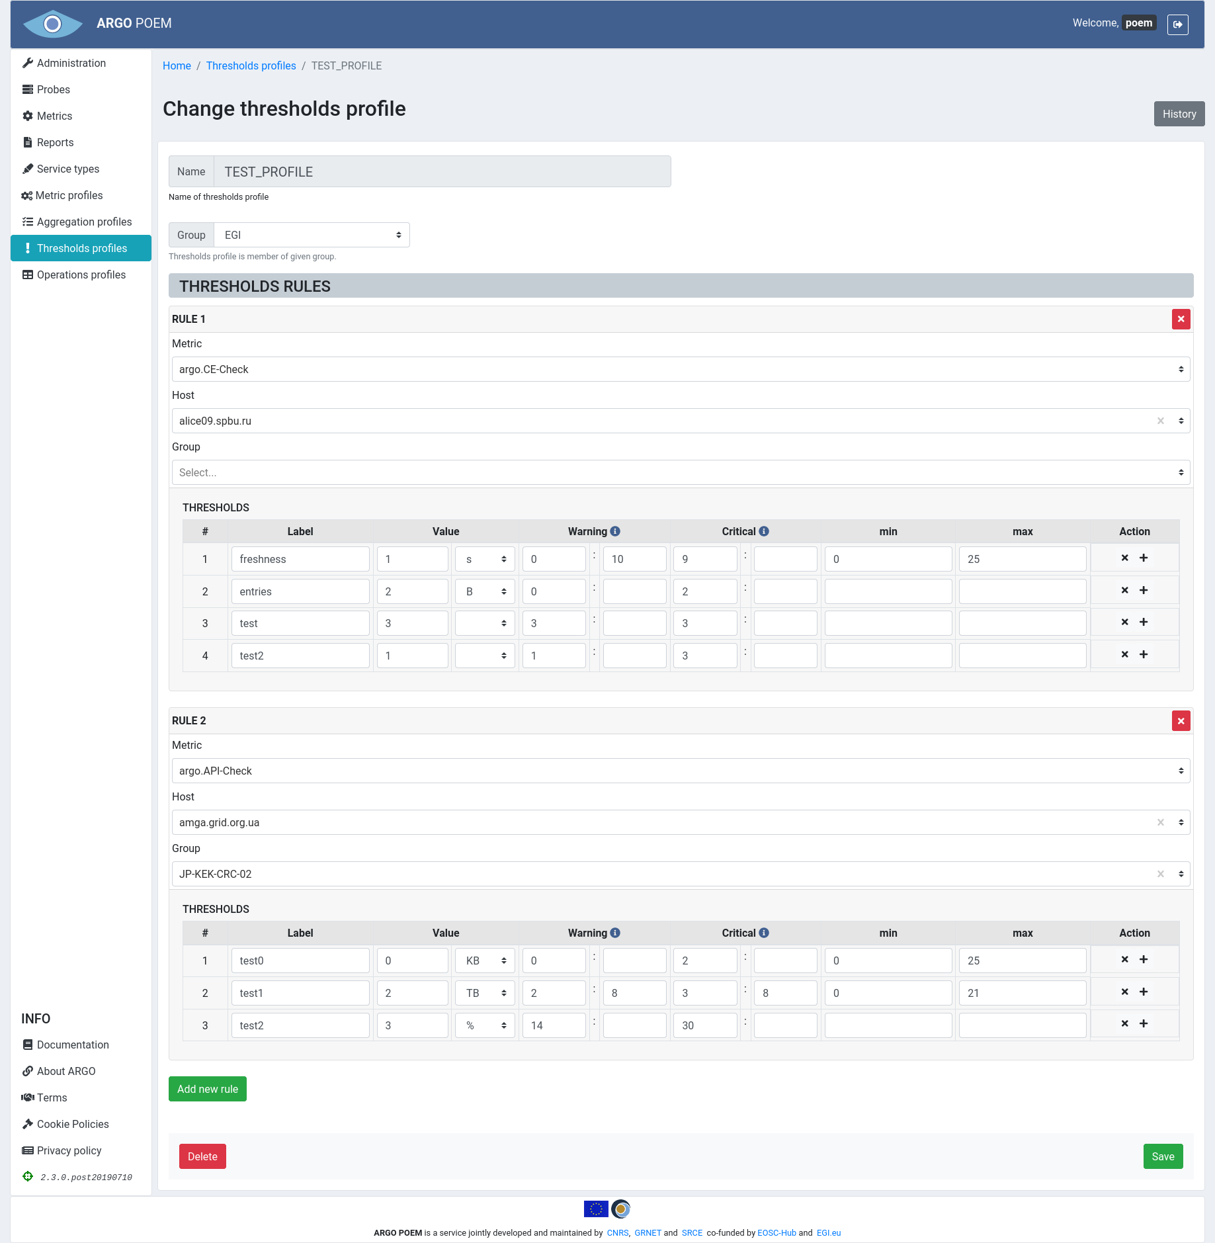Remove test1 threshold row

tap(1124, 992)
